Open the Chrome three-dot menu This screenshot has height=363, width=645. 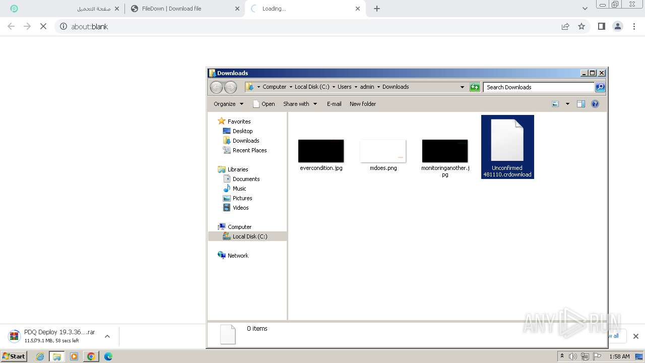click(x=634, y=26)
